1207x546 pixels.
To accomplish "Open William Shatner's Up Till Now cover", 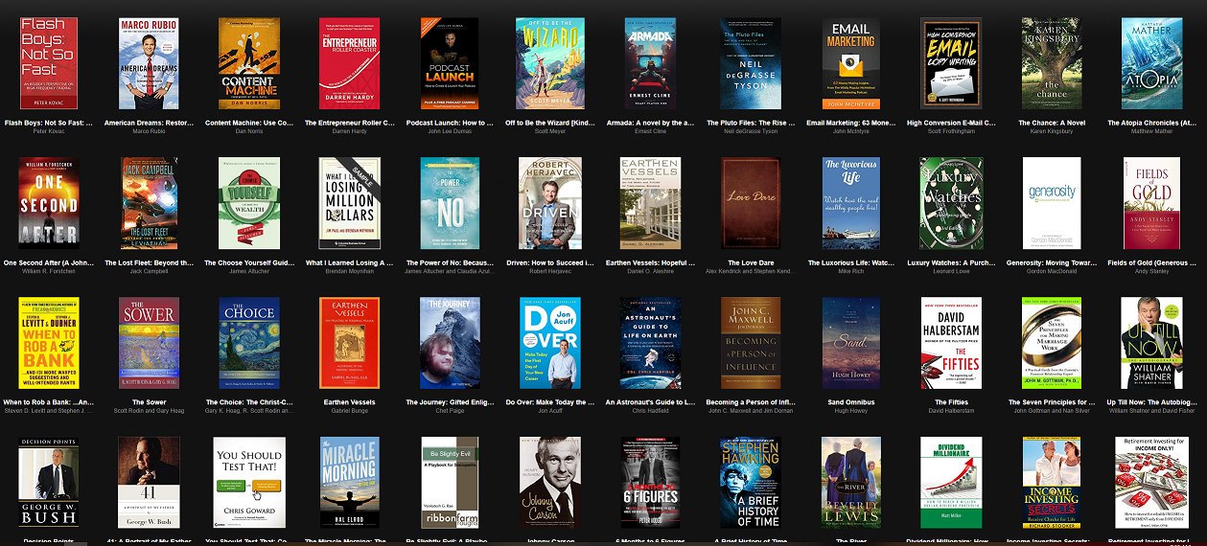I will (1151, 343).
